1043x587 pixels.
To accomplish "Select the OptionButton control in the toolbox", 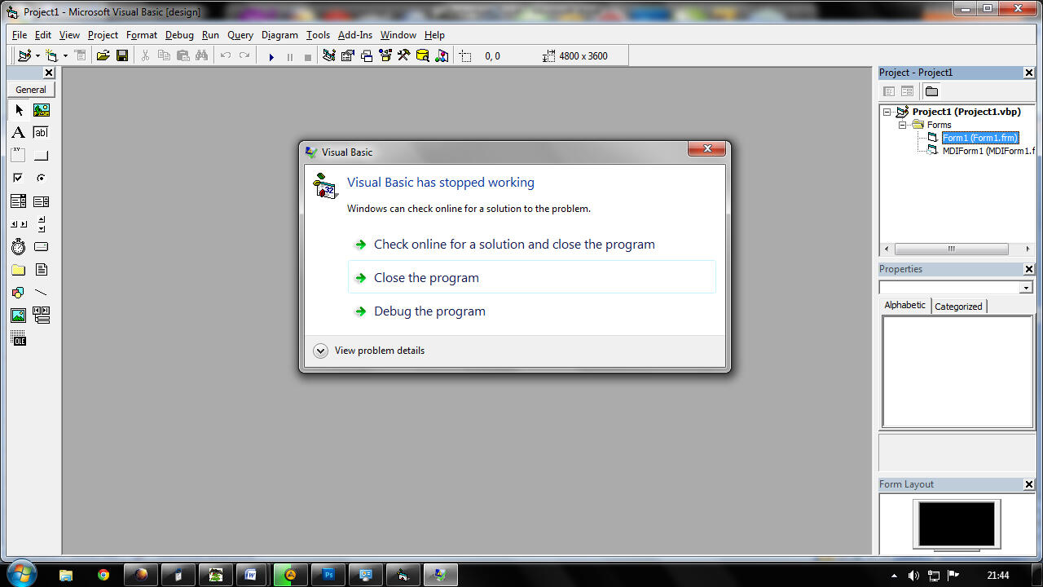I will (42, 179).
